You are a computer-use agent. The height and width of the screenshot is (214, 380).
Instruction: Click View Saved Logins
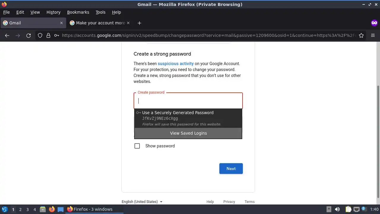click(x=188, y=133)
